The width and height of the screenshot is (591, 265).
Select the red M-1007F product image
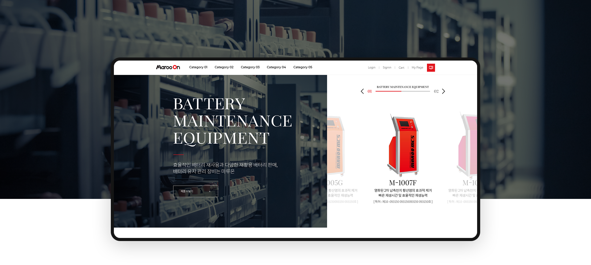(x=403, y=145)
